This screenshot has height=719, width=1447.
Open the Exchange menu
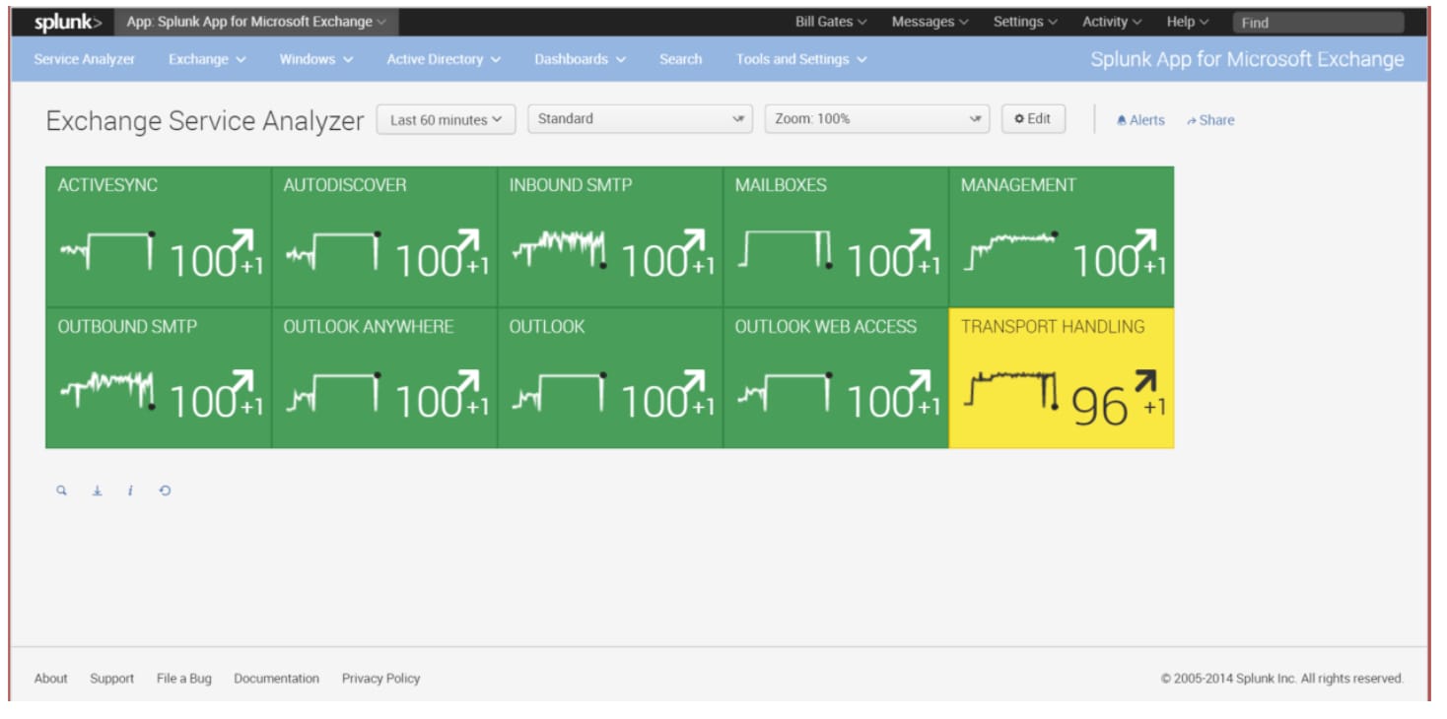pos(207,59)
